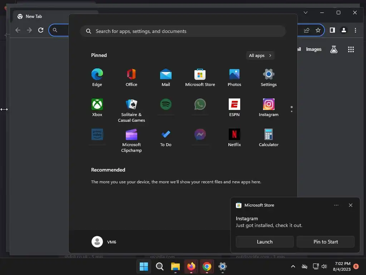Expand All apps list

pos(260,56)
